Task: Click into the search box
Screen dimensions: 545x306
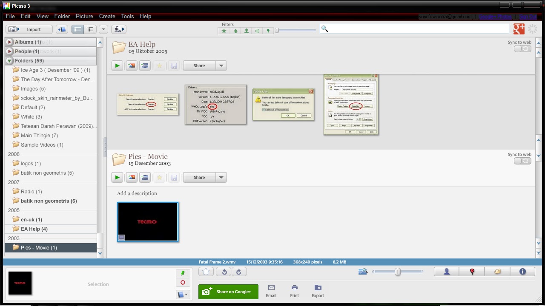Action: (414, 29)
